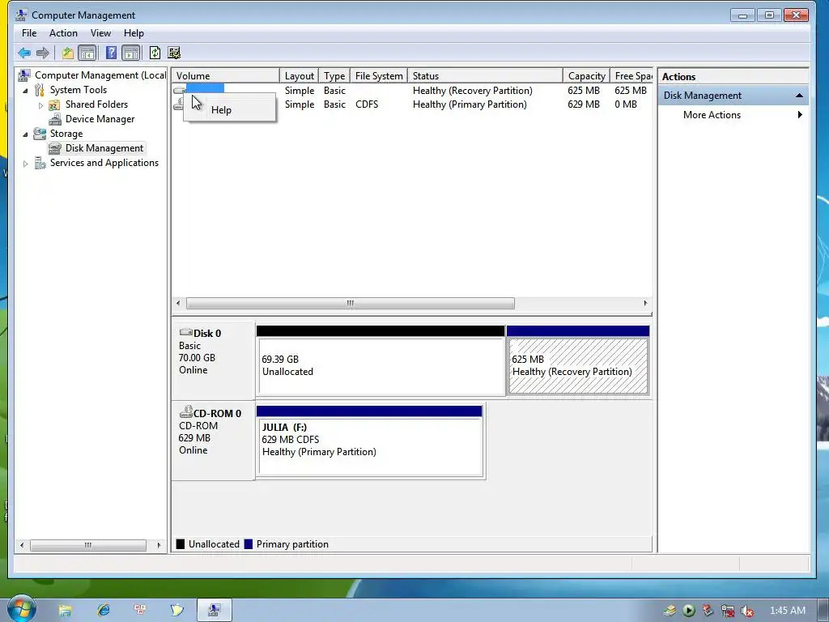Open the File menu
The height and width of the screenshot is (622, 829).
[x=29, y=32]
